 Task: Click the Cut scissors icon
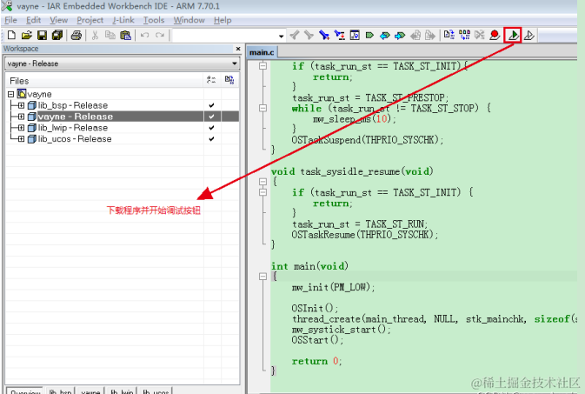(95, 36)
